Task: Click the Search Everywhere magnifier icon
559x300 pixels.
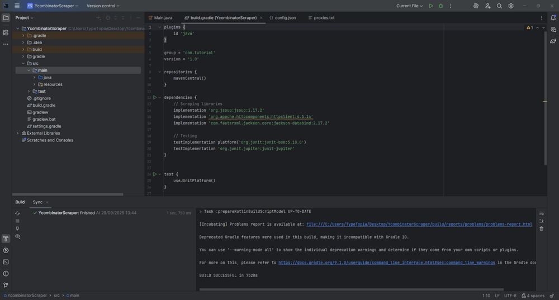Action: (499, 6)
